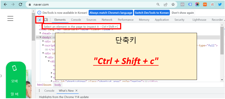Click the magnifier icon in address bar
Image resolution: width=225 pixels, height=99 pixels.
158,4
